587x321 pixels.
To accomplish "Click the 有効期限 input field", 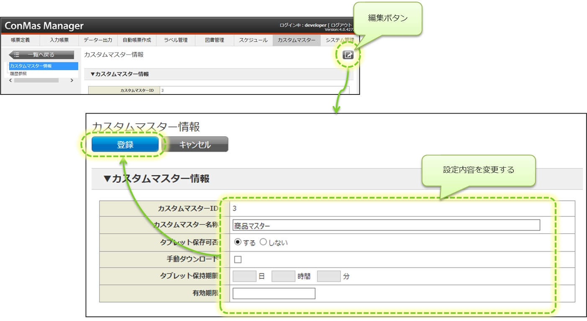I will [274, 293].
